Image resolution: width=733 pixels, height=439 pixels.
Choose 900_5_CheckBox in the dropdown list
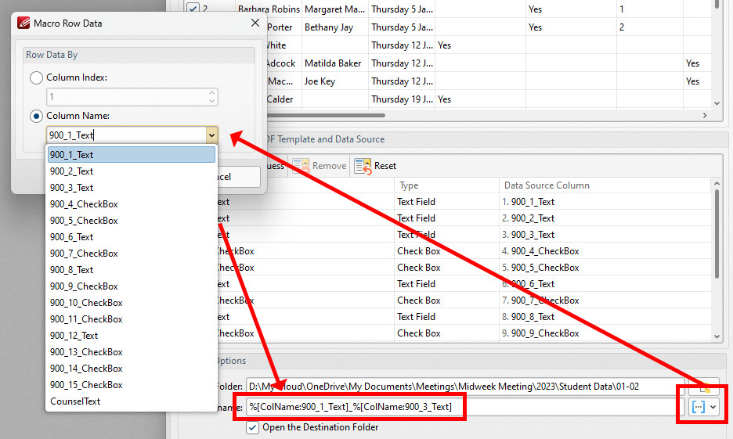coord(132,221)
